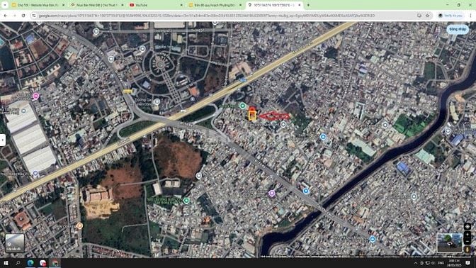The image size is (476, 268).
Task: Show hidden system tray icons chevron
Action: coord(416,263)
